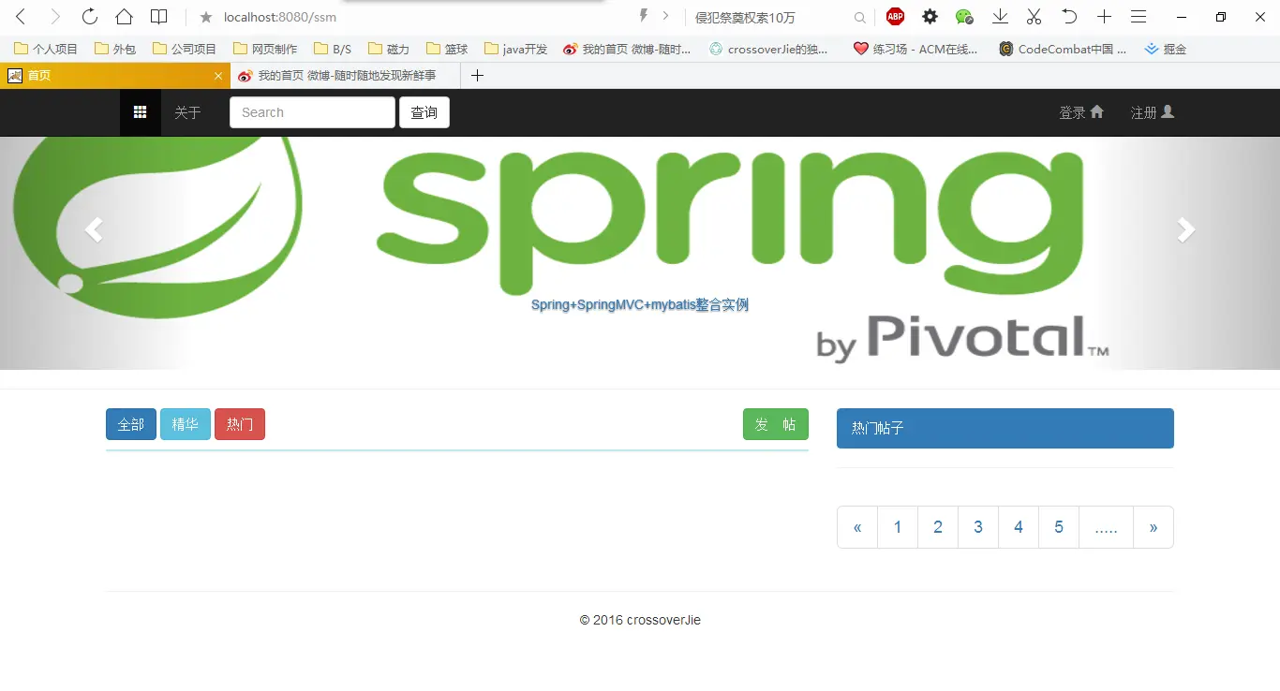The height and width of the screenshot is (691, 1280).
Task: Open the B/S bookmarks folder
Action: coord(334,49)
